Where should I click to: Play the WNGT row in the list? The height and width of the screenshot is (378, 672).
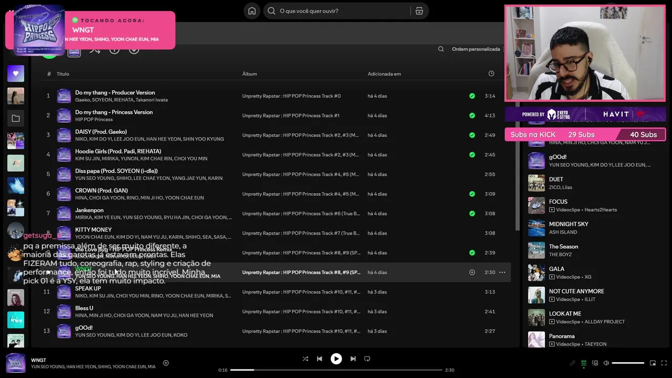48,272
